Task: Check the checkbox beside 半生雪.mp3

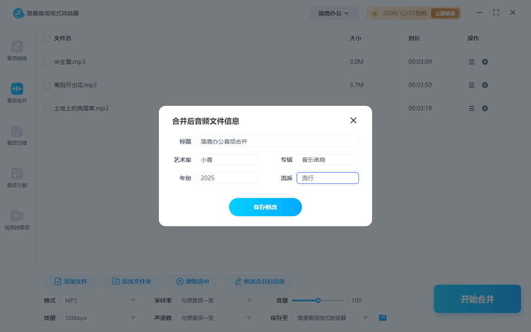Action: tap(47, 62)
